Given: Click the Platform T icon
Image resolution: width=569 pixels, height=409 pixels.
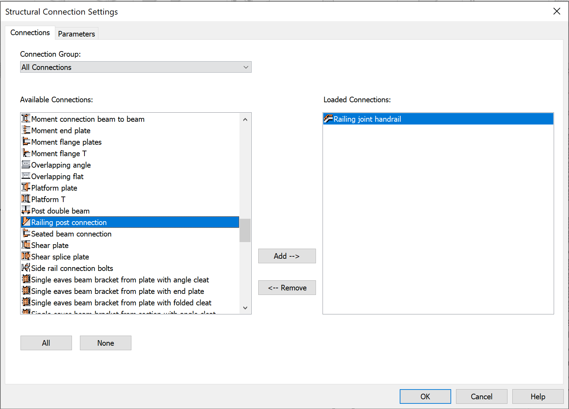Looking at the screenshot, I should [26, 199].
